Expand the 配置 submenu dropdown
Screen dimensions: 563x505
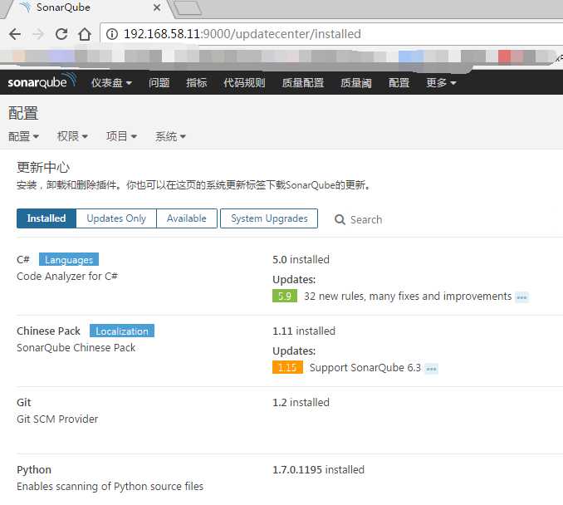(23, 136)
